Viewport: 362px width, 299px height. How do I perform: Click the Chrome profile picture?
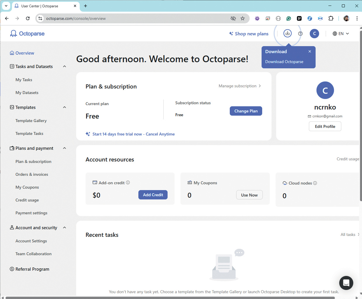coord(347,18)
